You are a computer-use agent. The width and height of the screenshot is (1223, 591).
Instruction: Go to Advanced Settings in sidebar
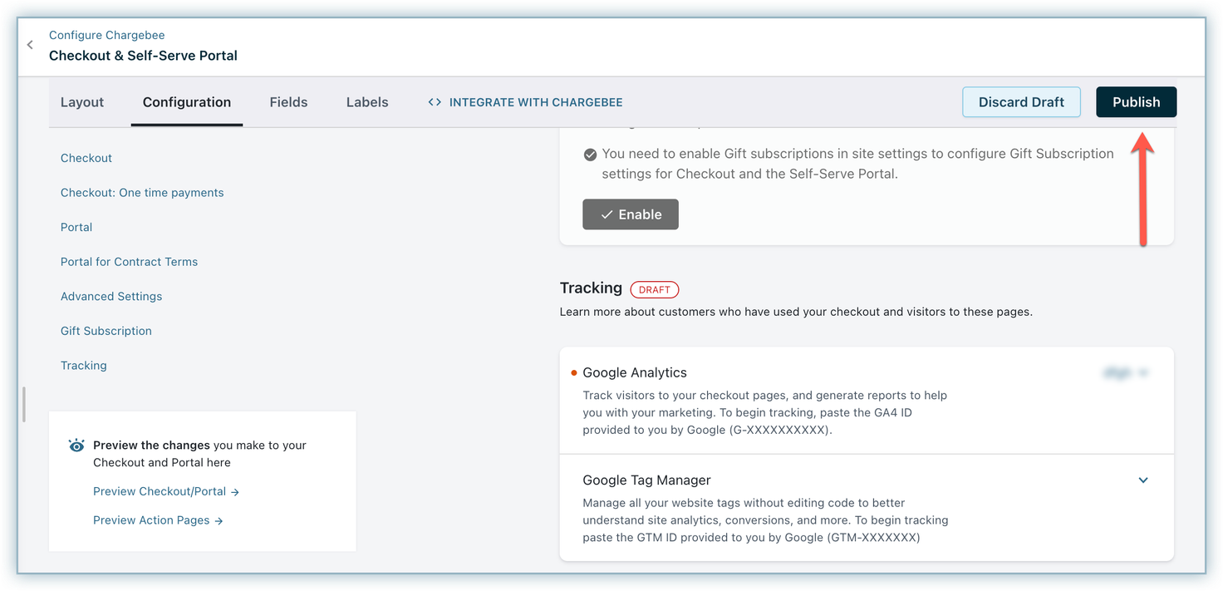click(x=111, y=296)
